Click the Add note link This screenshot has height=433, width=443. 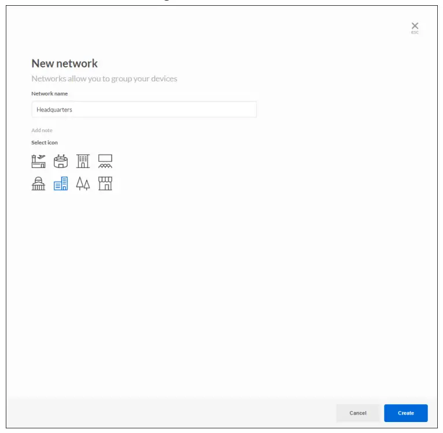point(42,130)
